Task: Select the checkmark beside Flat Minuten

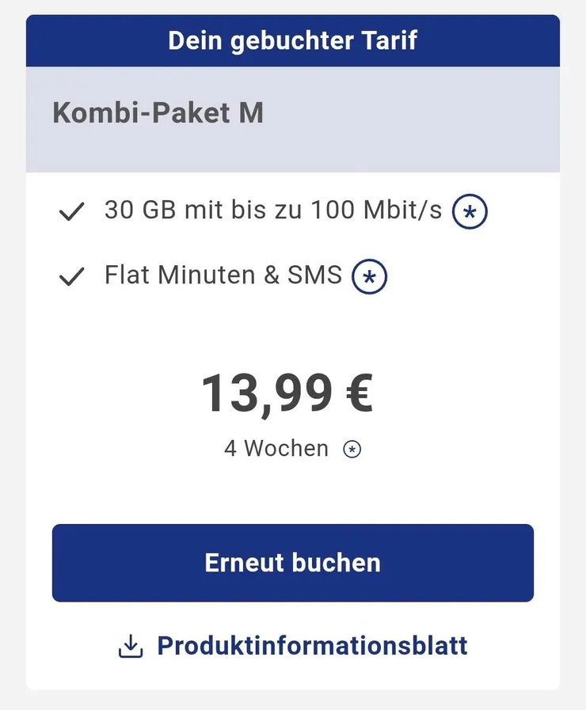Action: pyautogui.click(x=72, y=276)
